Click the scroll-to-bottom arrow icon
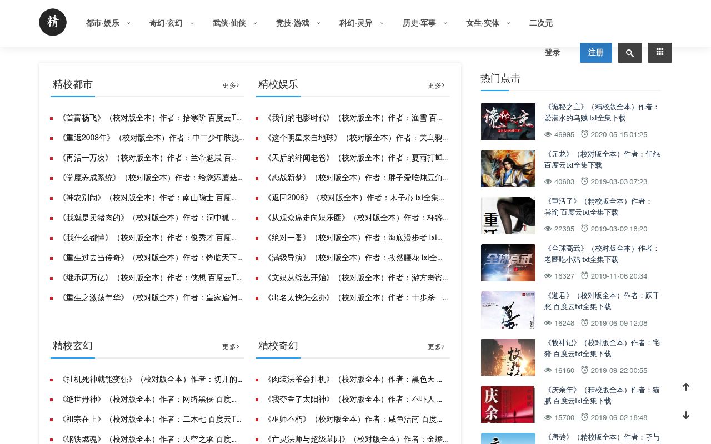Image resolution: width=711 pixels, height=444 pixels. point(686,415)
